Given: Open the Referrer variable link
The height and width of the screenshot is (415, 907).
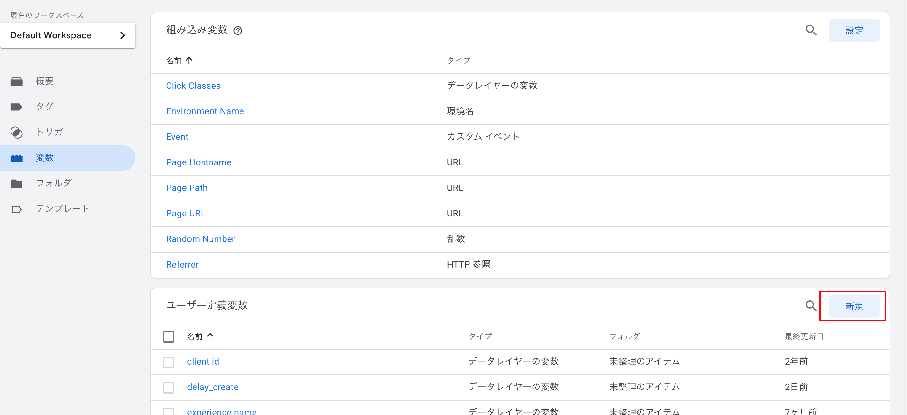Looking at the screenshot, I should tap(182, 264).
